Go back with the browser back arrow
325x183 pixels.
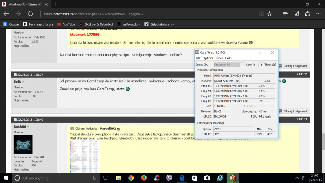pos(6,14)
